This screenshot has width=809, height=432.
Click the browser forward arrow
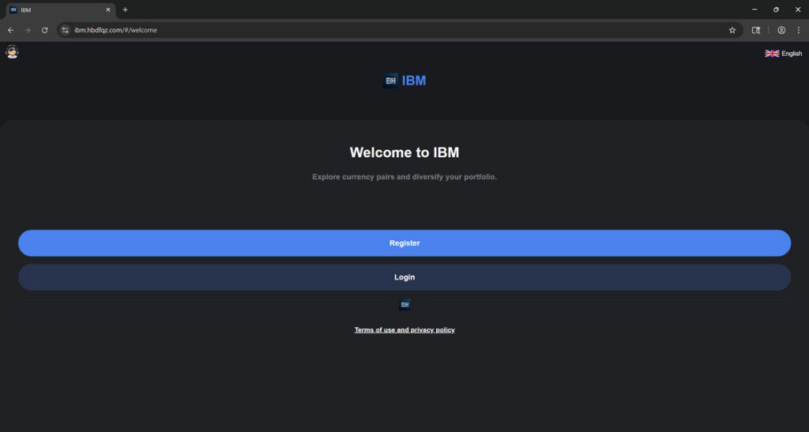pos(28,30)
